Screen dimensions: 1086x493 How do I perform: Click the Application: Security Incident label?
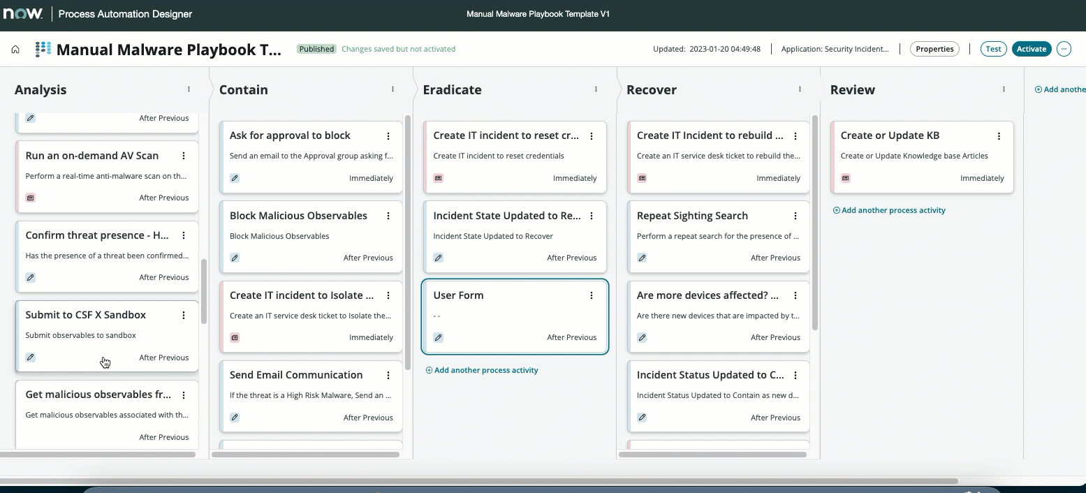point(835,49)
